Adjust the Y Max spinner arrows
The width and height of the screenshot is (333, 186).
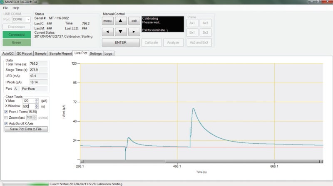(37, 101)
